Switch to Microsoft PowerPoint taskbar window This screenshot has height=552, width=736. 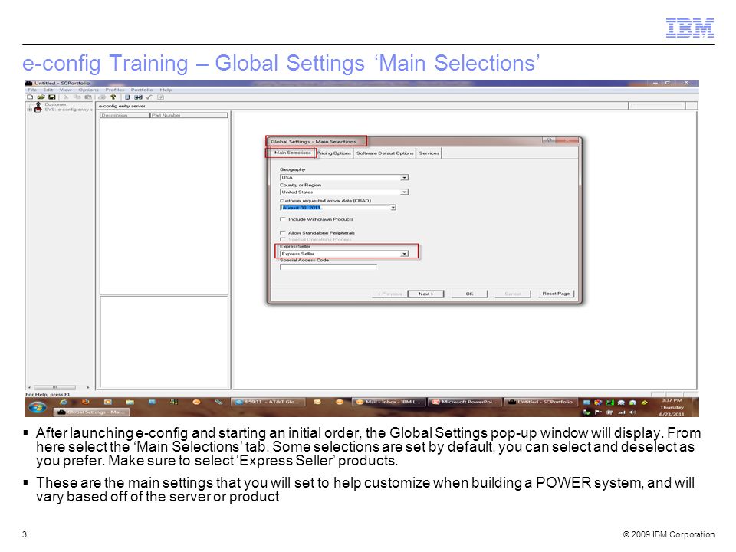tap(465, 402)
